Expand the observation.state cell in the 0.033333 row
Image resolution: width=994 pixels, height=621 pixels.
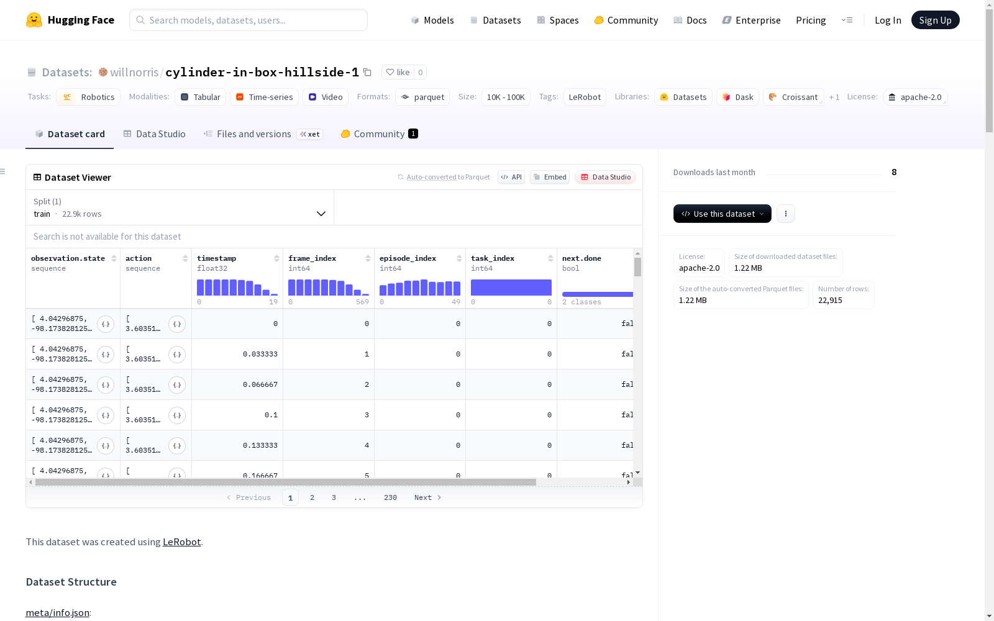tap(106, 355)
